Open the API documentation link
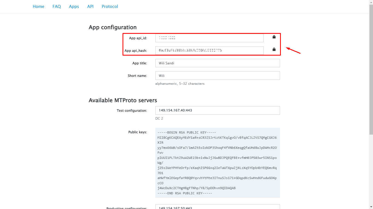The image size is (373, 209). 90,6
